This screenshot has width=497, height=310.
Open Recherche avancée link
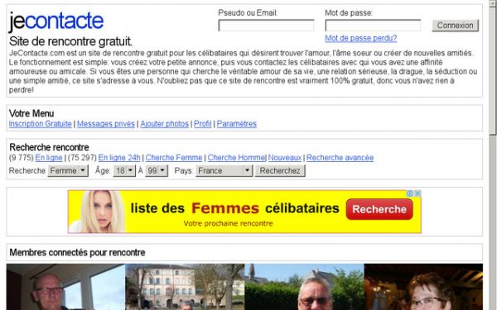[x=340, y=158]
